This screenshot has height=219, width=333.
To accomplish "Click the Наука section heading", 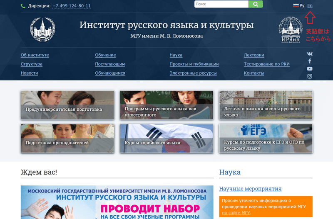I will click(230, 172).
